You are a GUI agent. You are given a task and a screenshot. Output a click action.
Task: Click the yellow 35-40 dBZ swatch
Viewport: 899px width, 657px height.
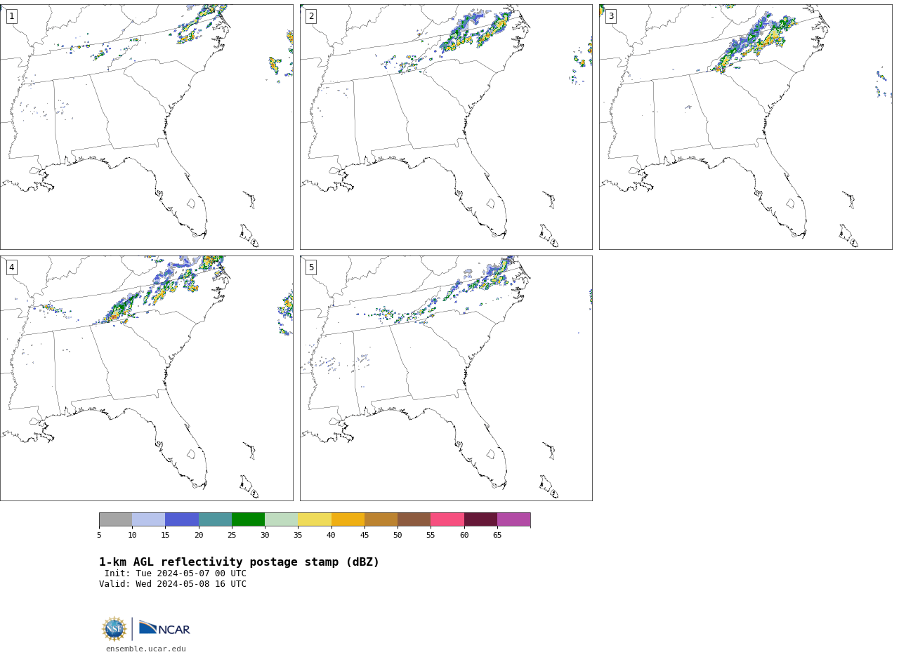315,519
